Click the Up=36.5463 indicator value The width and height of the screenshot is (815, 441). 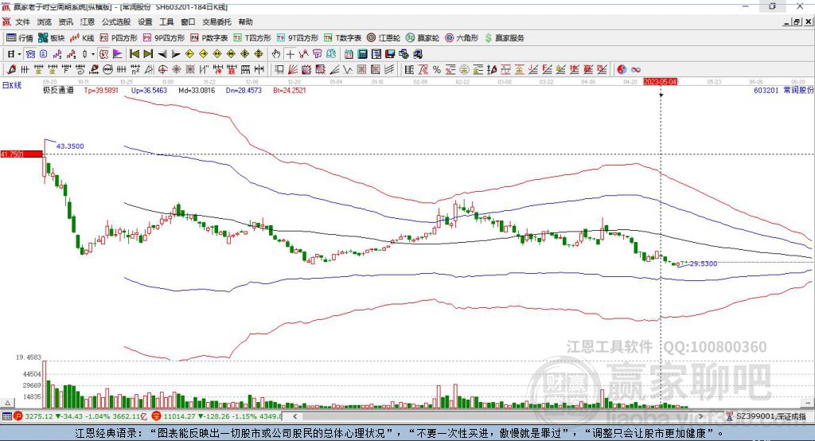[x=149, y=91]
